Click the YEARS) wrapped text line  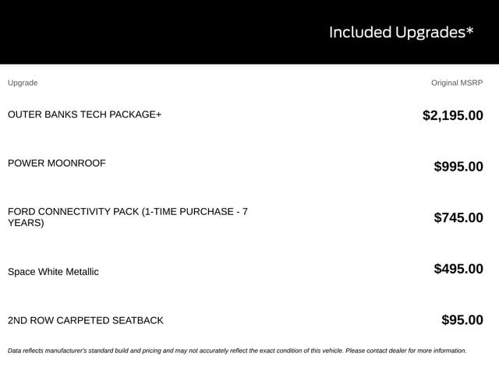tap(26, 223)
